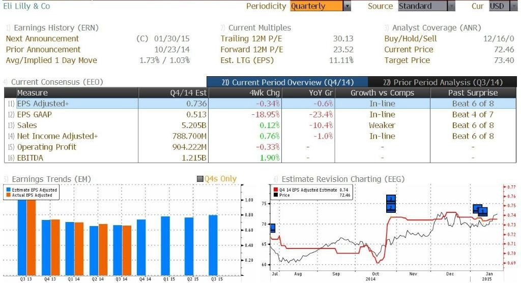Click EBITDA 4Wk change 1.90%
The height and width of the screenshot is (283, 521).
point(270,158)
